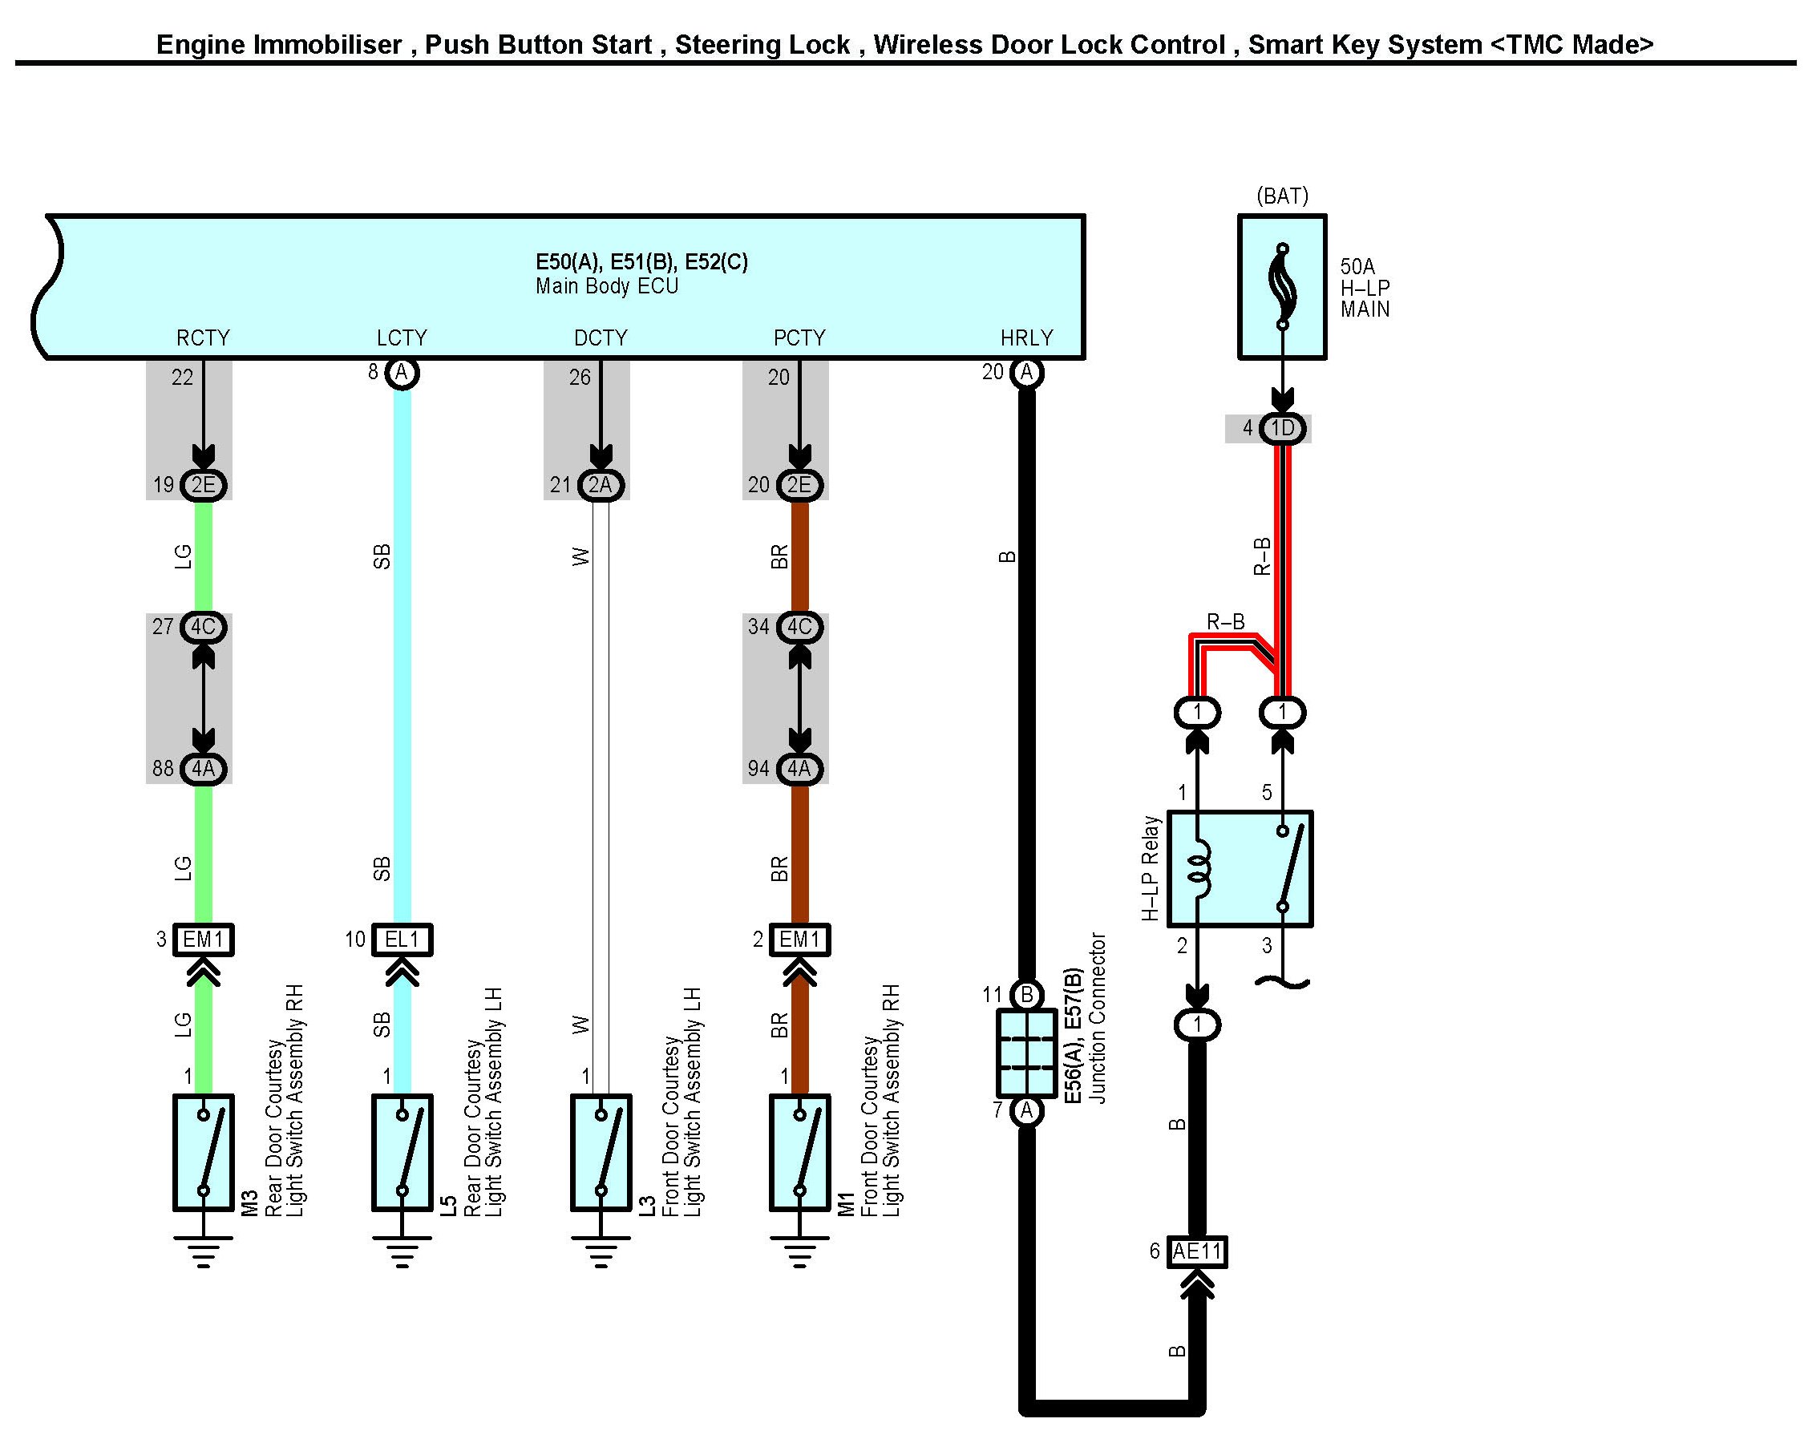The width and height of the screenshot is (1812, 1443).
Task: Click the Main Body ECU label
Action: coord(607,285)
